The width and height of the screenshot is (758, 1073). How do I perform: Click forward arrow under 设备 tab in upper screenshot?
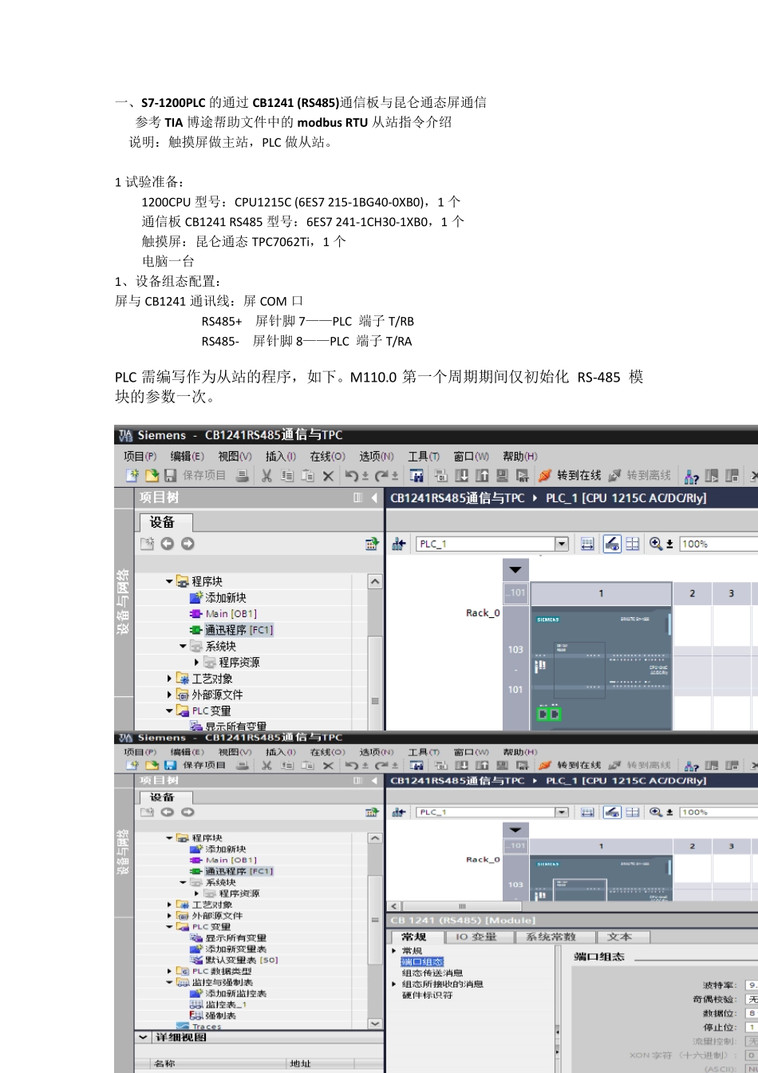[188, 544]
